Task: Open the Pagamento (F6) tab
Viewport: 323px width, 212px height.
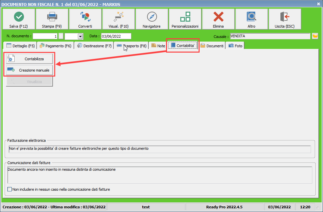Action: [56, 46]
